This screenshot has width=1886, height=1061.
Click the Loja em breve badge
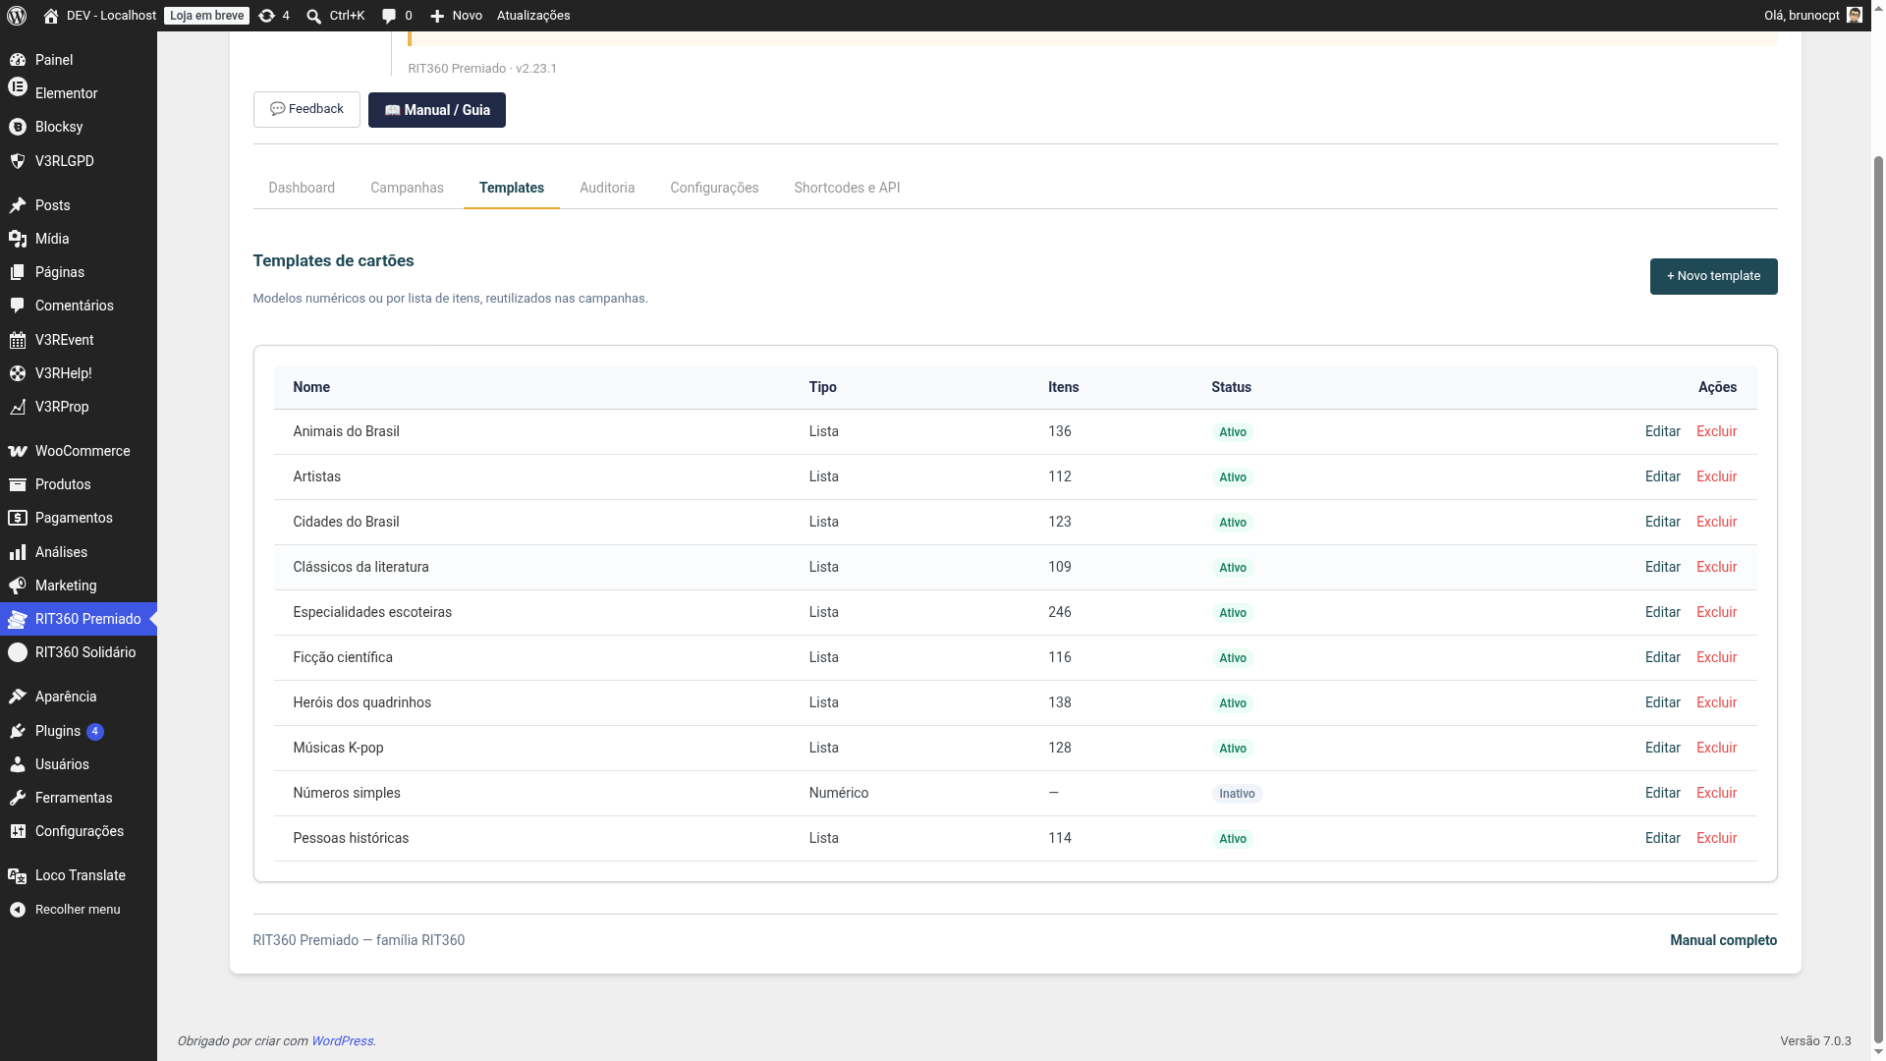pyautogui.click(x=206, y=16)
